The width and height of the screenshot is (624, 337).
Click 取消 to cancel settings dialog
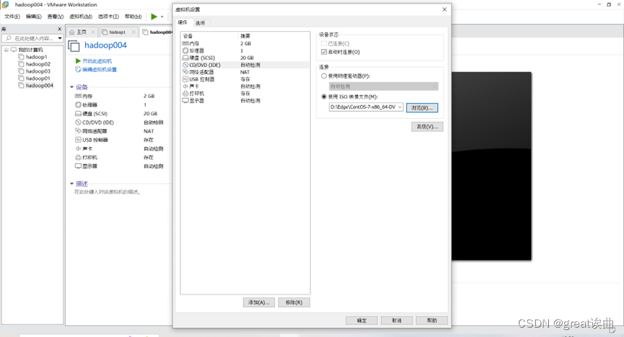click(397, 320)
